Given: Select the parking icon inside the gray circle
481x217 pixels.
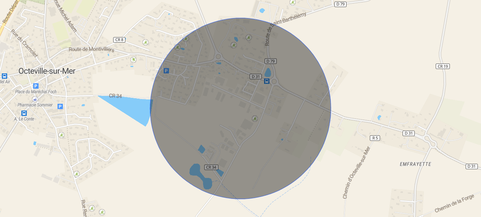Looking at the screenshot, I should pos(166,71).
